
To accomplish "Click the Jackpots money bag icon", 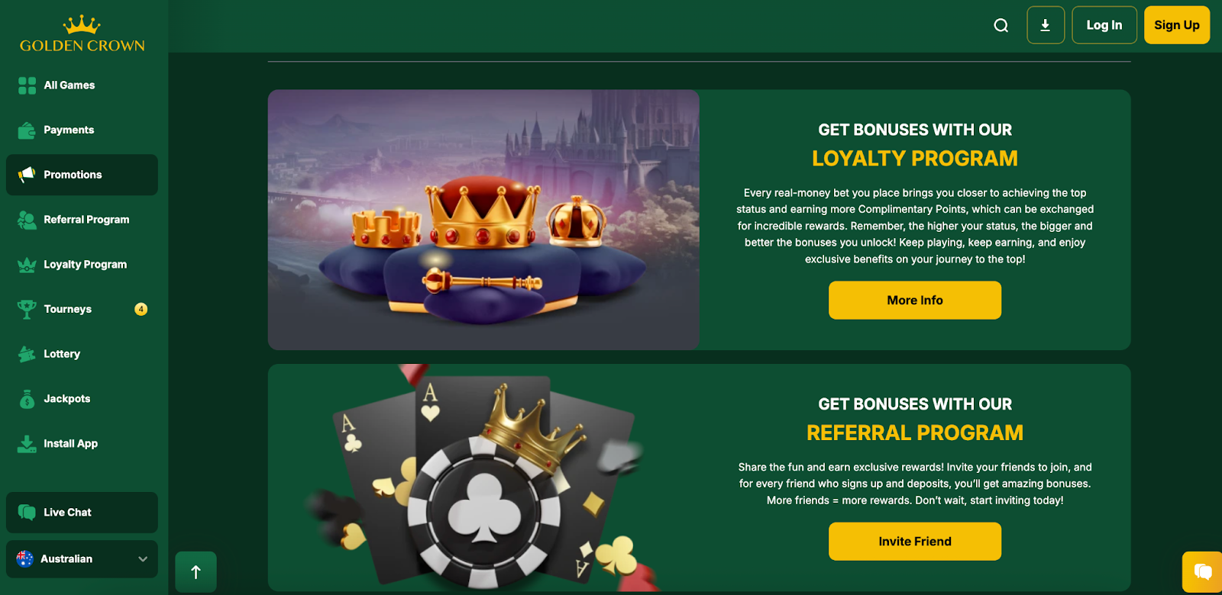I will click(27, 399).
